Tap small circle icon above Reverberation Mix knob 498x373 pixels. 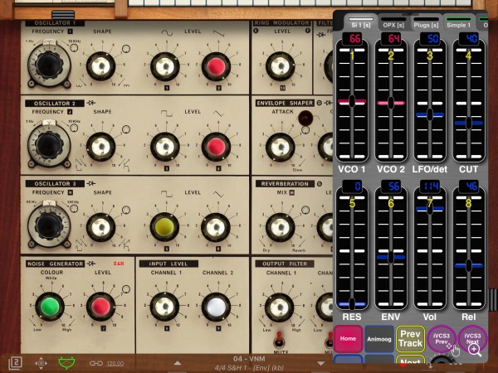[x=305, y=210]
